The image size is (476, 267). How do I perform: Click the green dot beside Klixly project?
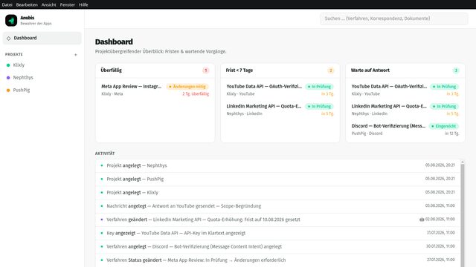pyautogui.click(x=8, y=65)
